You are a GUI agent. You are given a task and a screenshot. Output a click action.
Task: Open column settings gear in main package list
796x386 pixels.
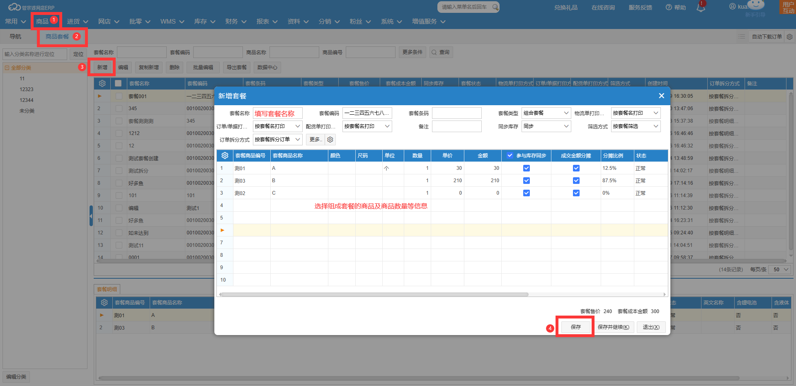[x=102, y=84]
